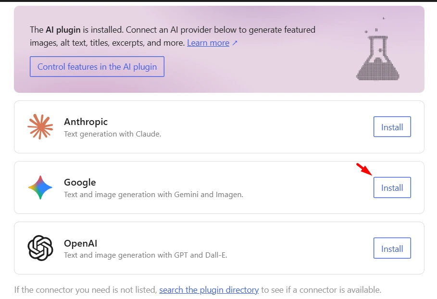Open the search the plugin directory link
Image resolution: width=437 pixels, height=299 pixels.
pos(209,290)
